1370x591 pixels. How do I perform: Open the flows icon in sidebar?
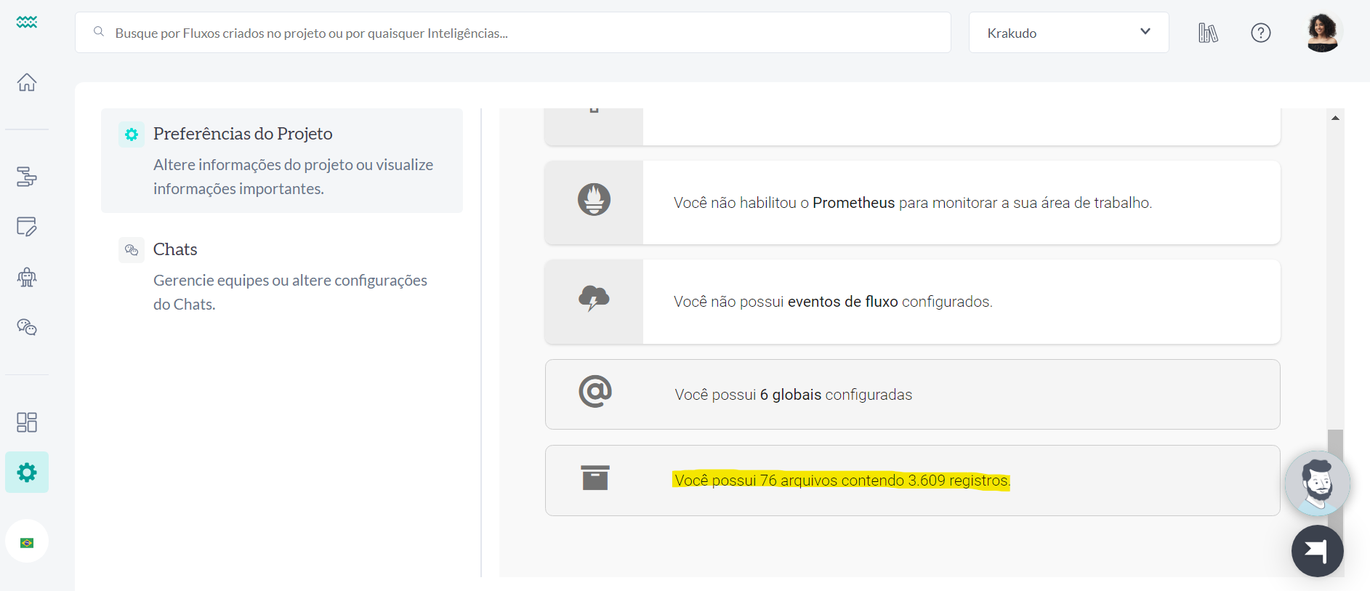click(x=27, y=177)
